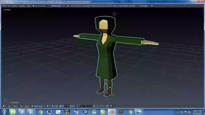Viewport: 205px width, 115px height.
Task: Open the Help menu
Action: pyautogui.click(x=29, y=6)
